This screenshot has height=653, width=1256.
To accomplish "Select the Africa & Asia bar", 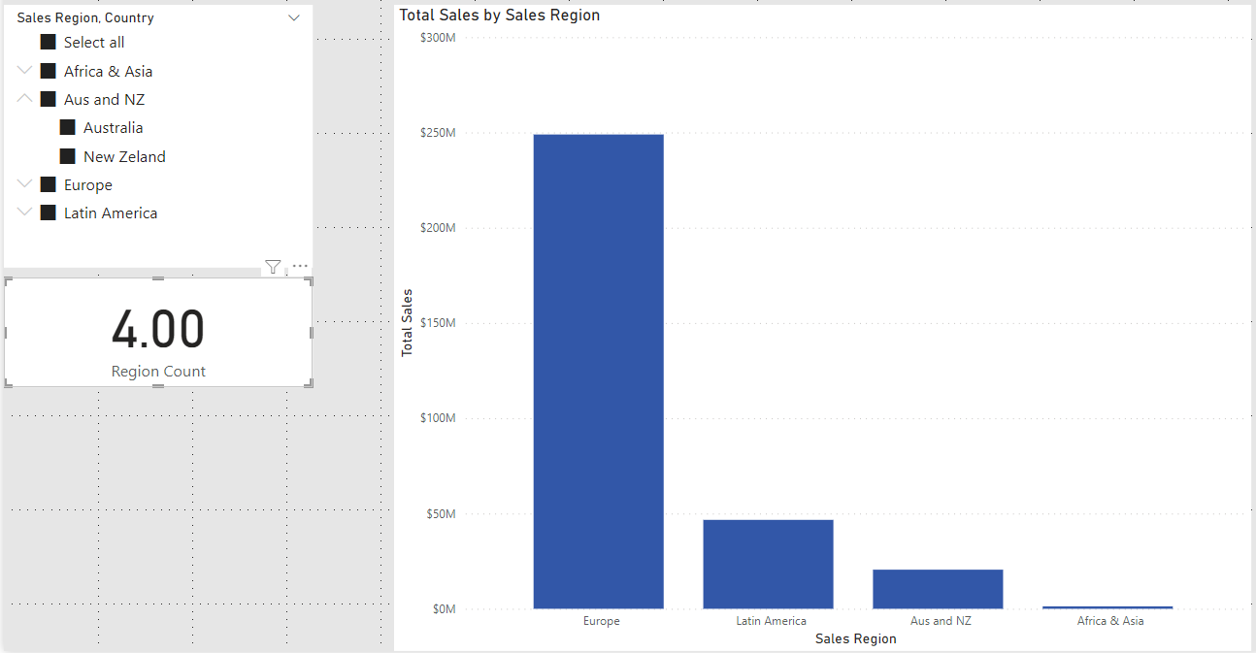I will pyautogui.click(x=1107, y=607).
